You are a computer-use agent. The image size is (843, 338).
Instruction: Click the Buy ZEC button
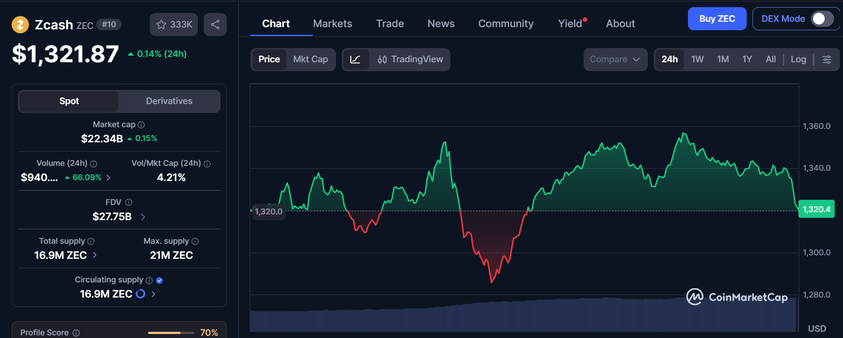(x=717, y=19)
